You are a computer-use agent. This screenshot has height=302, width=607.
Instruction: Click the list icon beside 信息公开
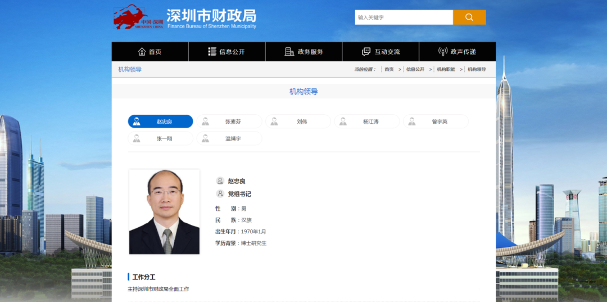pyautogui.click(x=212, y=52)
